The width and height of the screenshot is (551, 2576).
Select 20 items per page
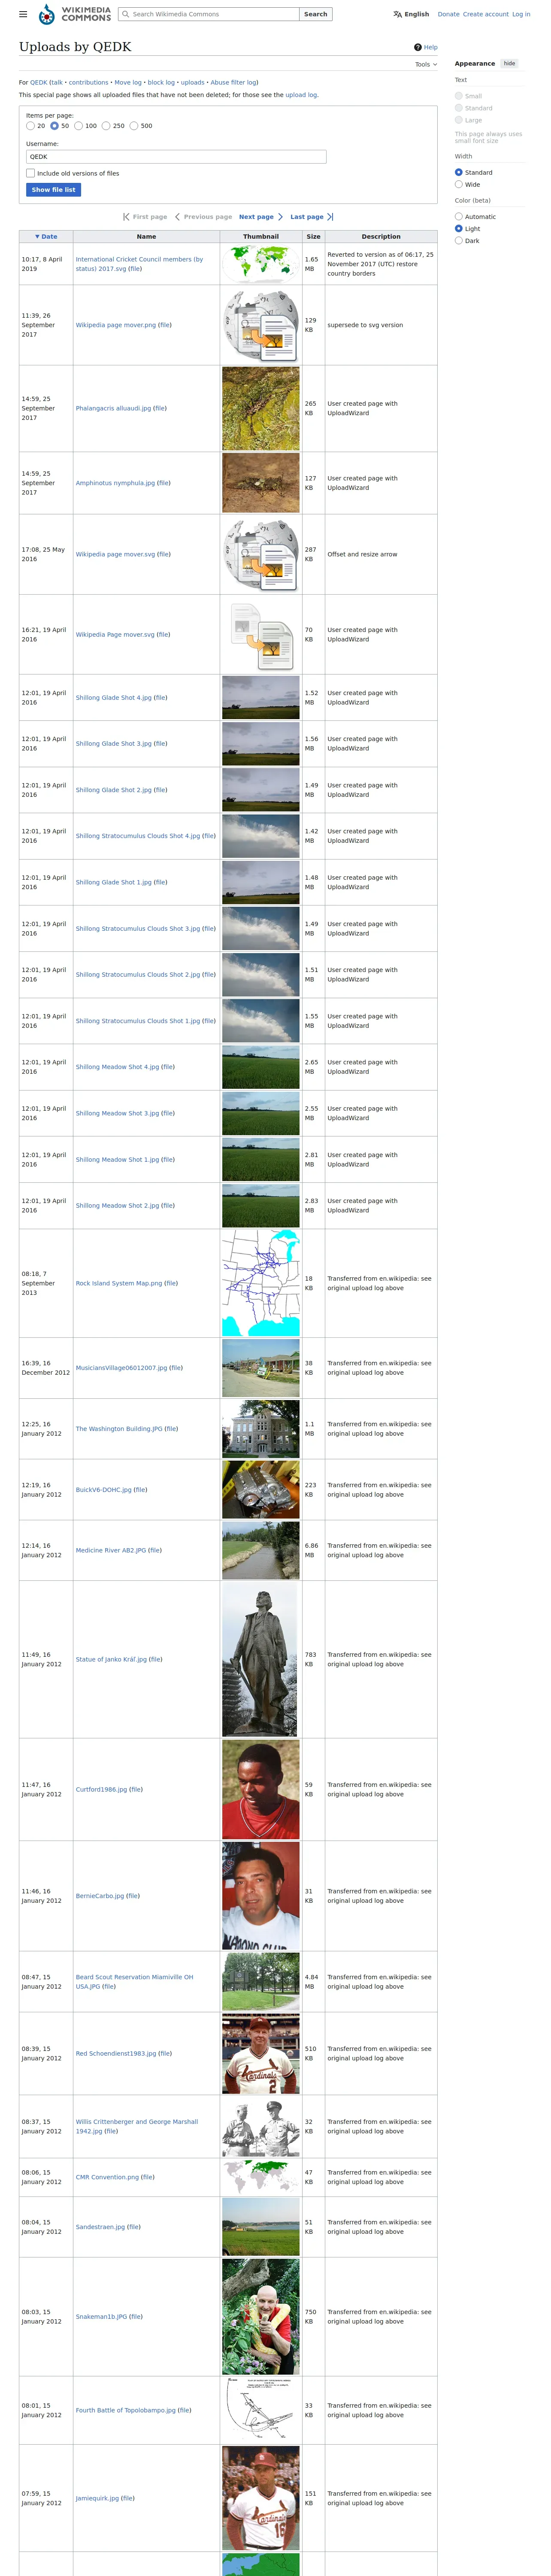click(x=30, y=126)
